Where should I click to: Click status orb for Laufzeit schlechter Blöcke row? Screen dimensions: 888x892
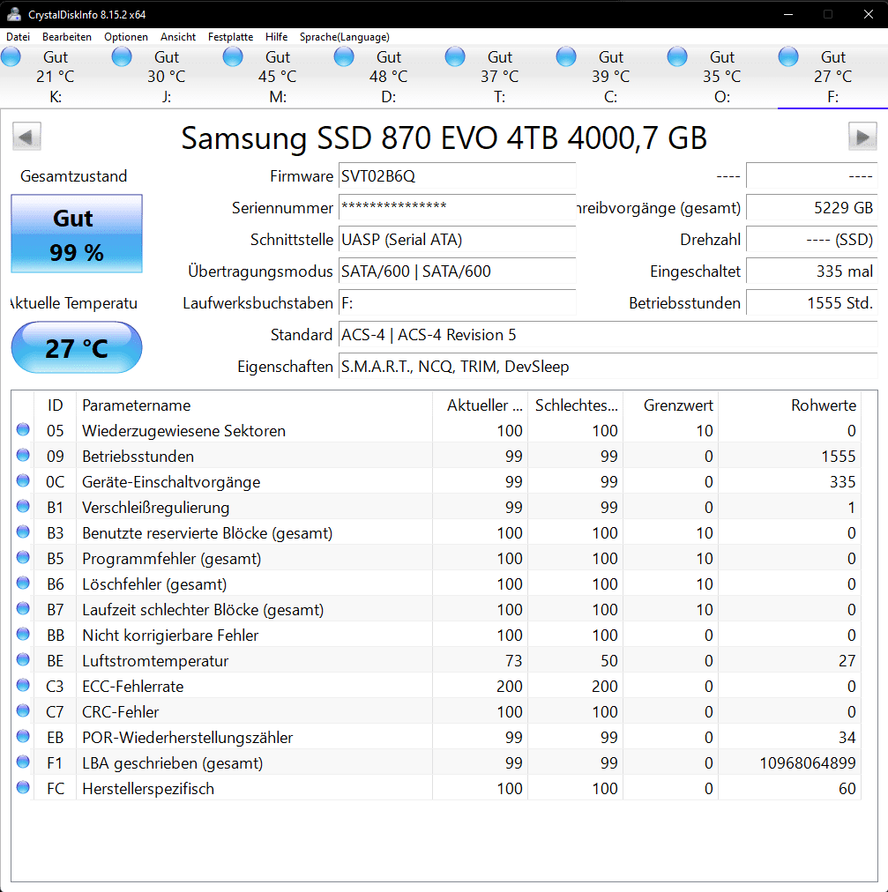click(x=23, y=609)
